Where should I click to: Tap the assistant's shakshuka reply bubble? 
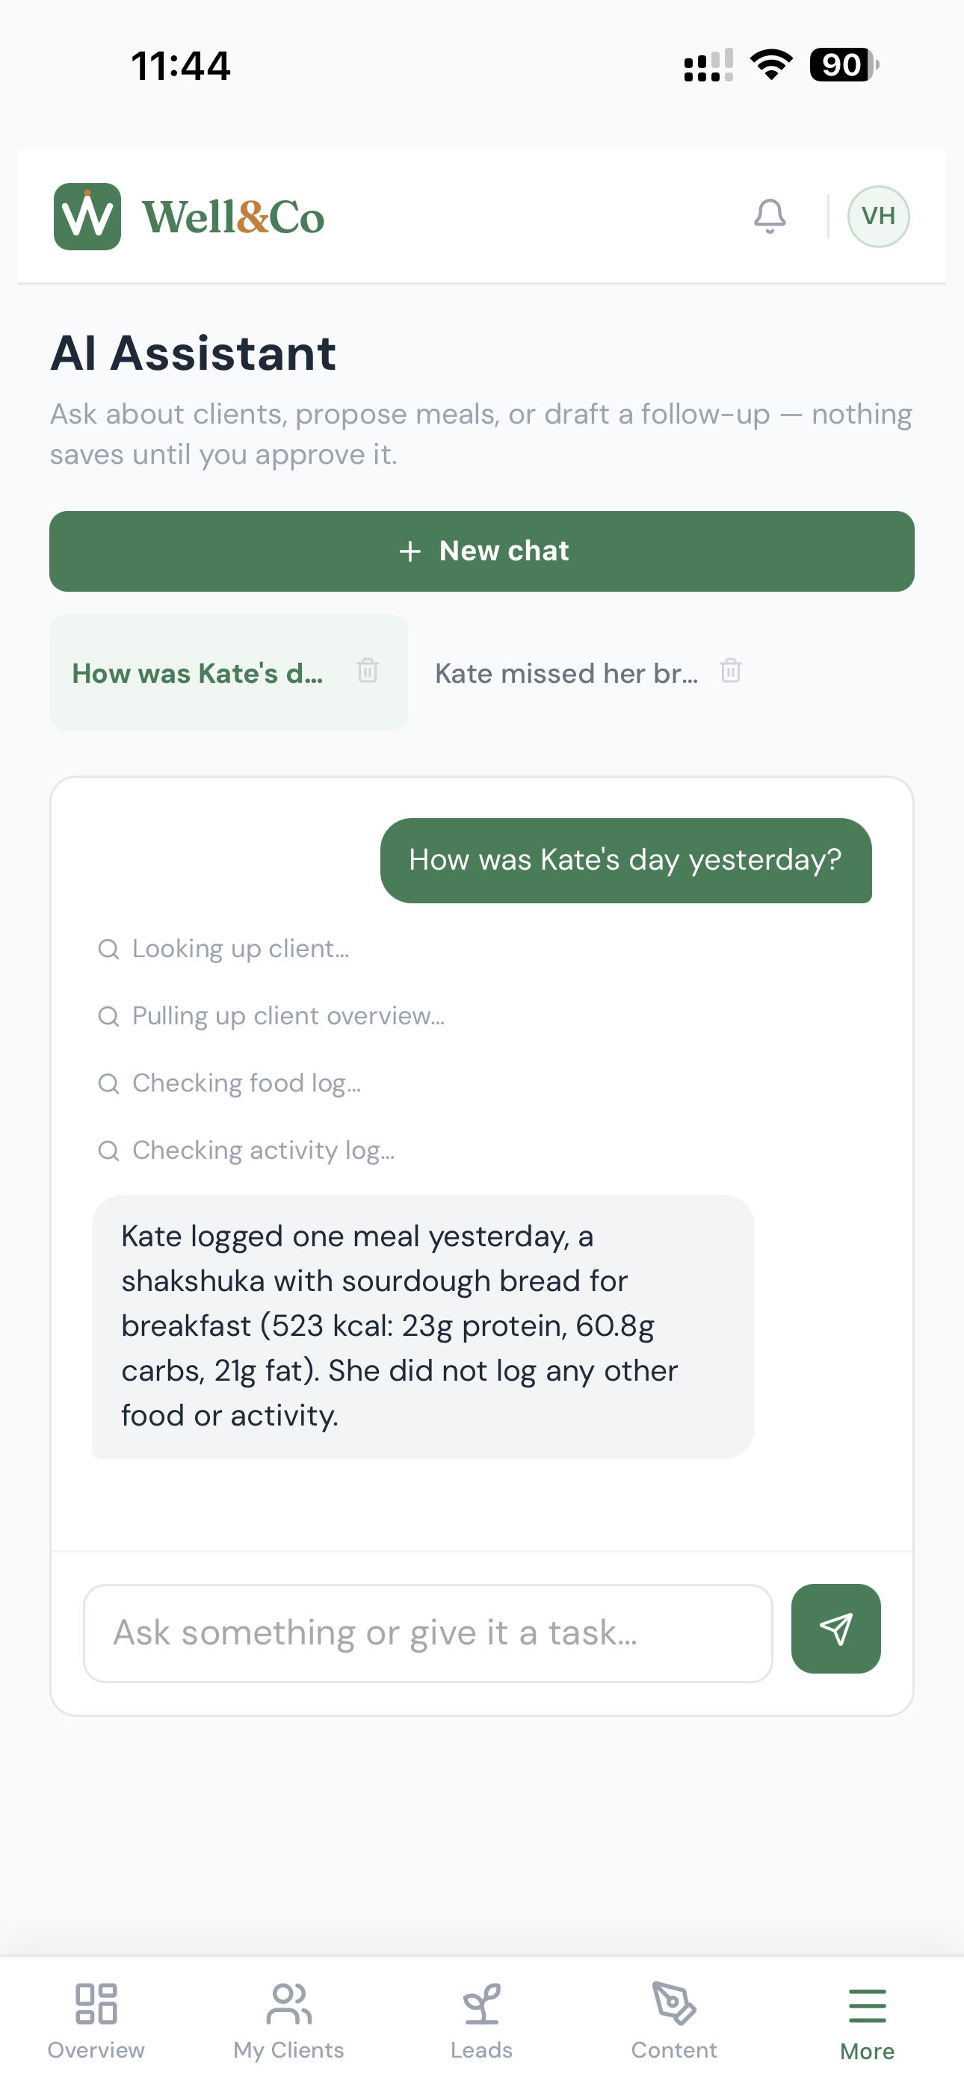[423, 1326]
